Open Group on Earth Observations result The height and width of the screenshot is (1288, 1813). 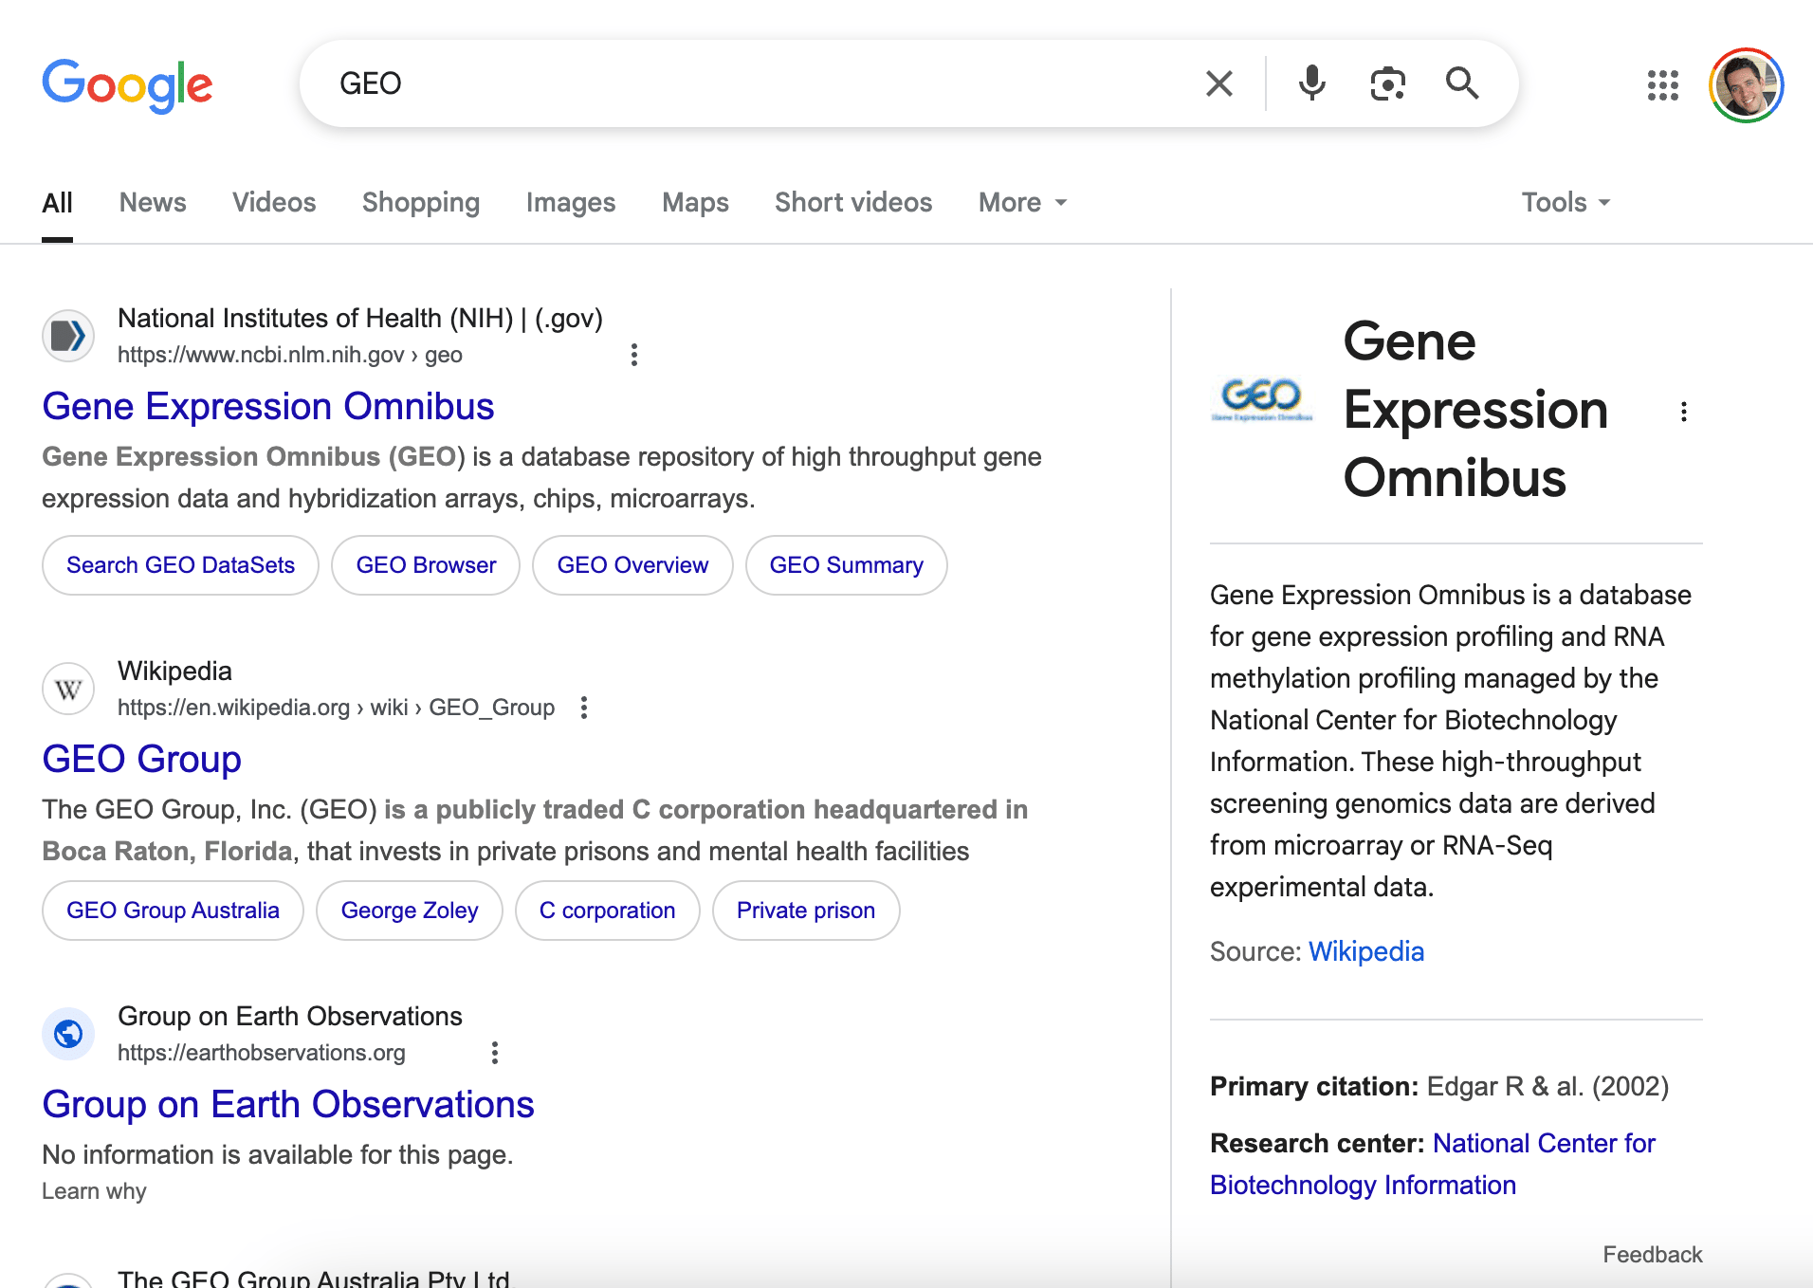tap(288, 1105)
